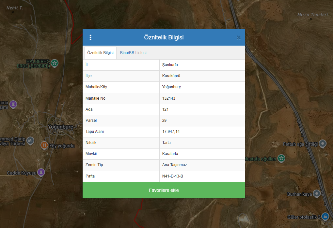Click the Fettah ağa çiftliği pin

pos(323,143)
